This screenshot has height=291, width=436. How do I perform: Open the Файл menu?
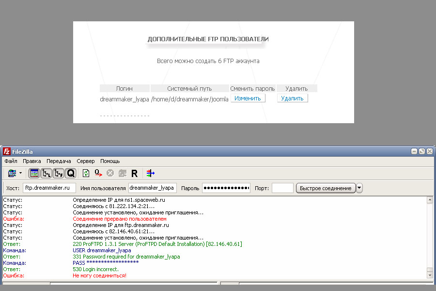click(11, 161)
